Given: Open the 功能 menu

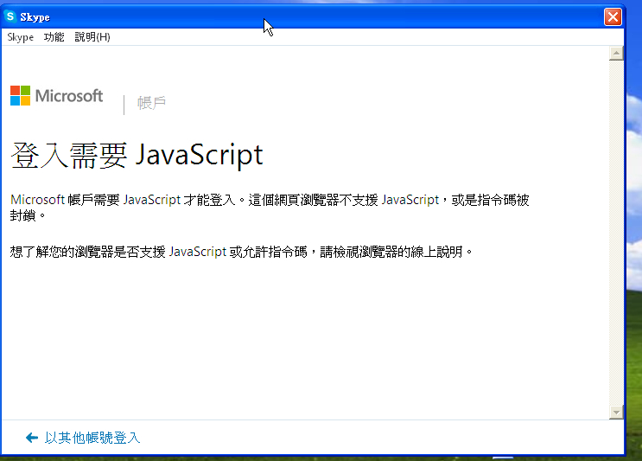Looking at the screenshot, I should 54,37.
